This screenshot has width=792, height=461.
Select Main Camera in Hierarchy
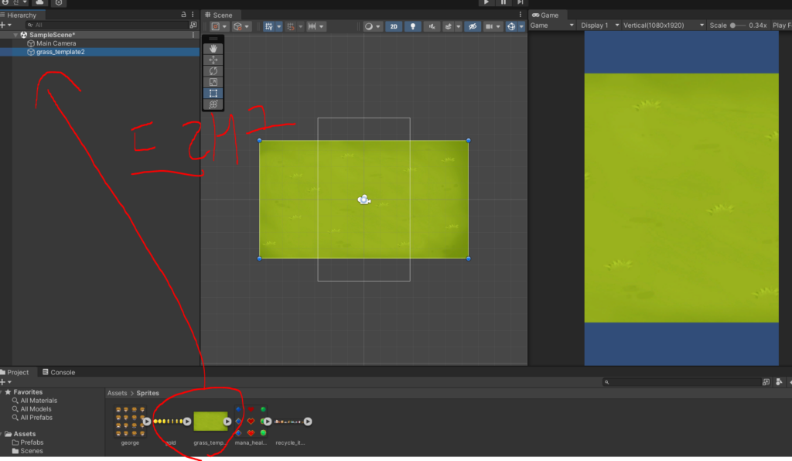[x=55, y=43]
